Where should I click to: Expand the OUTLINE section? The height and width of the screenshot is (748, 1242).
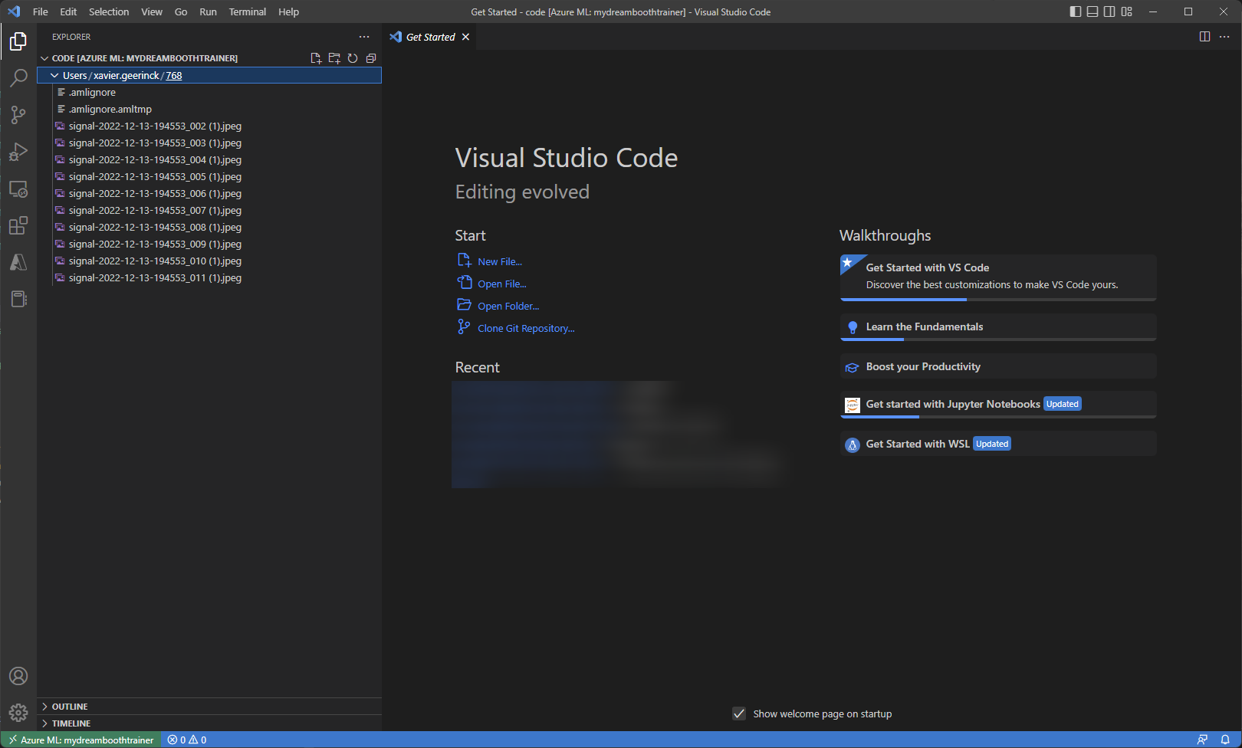pos(209,707)
